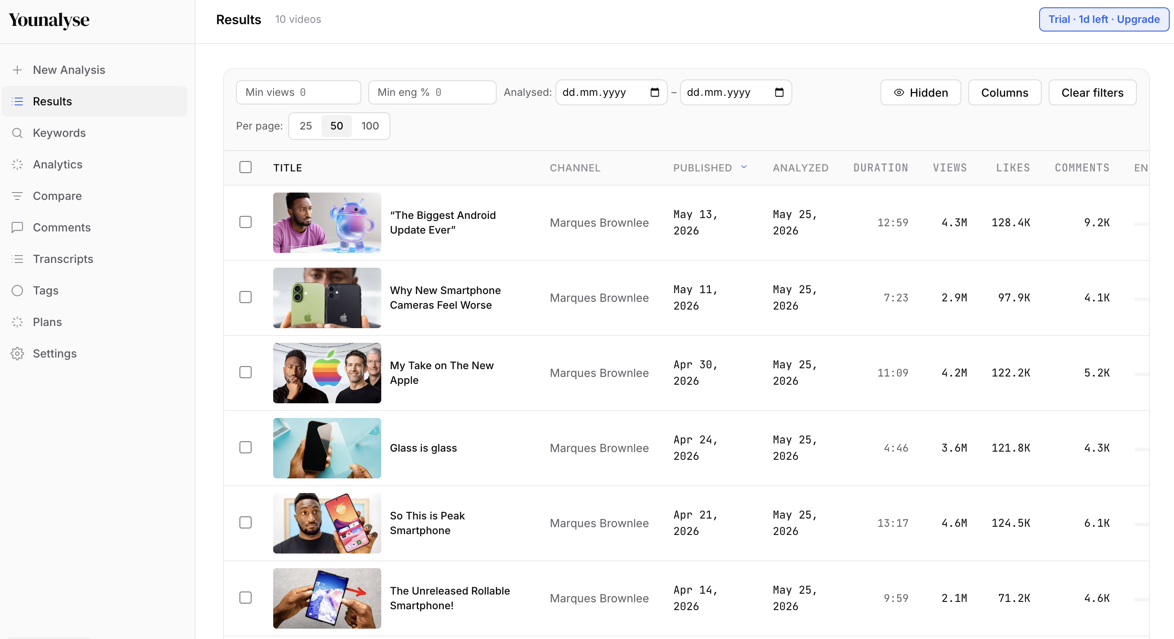This screenshot has width=1174, height=639.
Task: Show hidden videos with the Hidden button
Action: [920, 92]
